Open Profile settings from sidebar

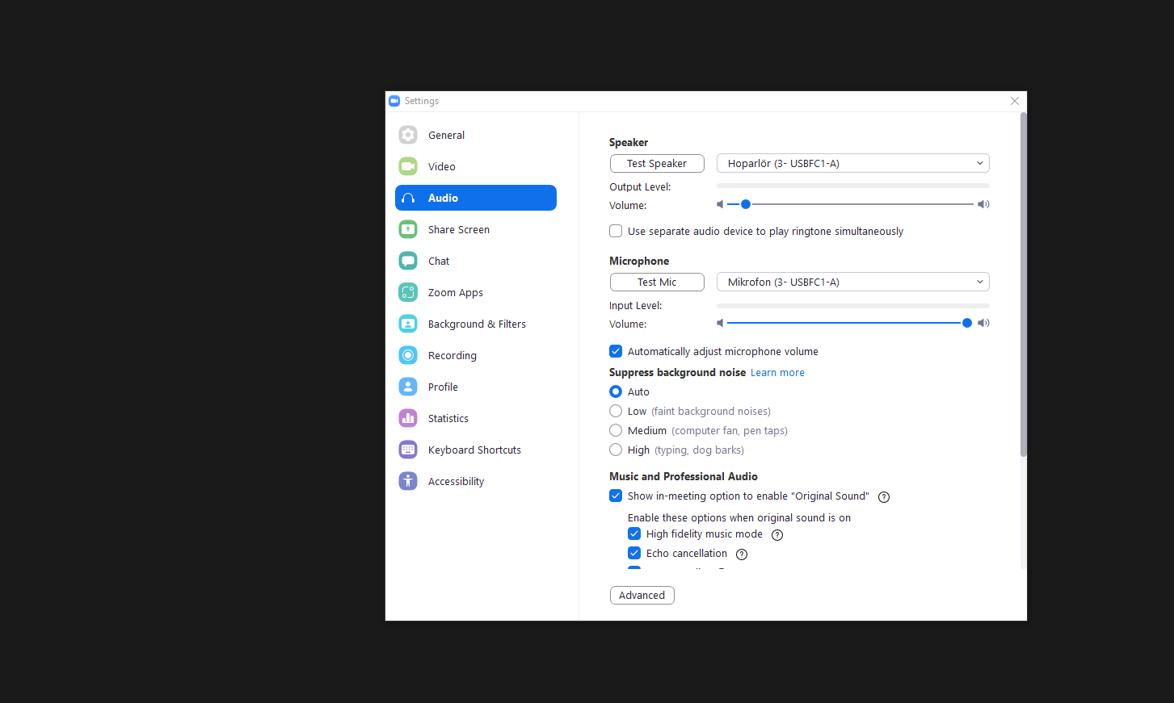tap(476, 387)
